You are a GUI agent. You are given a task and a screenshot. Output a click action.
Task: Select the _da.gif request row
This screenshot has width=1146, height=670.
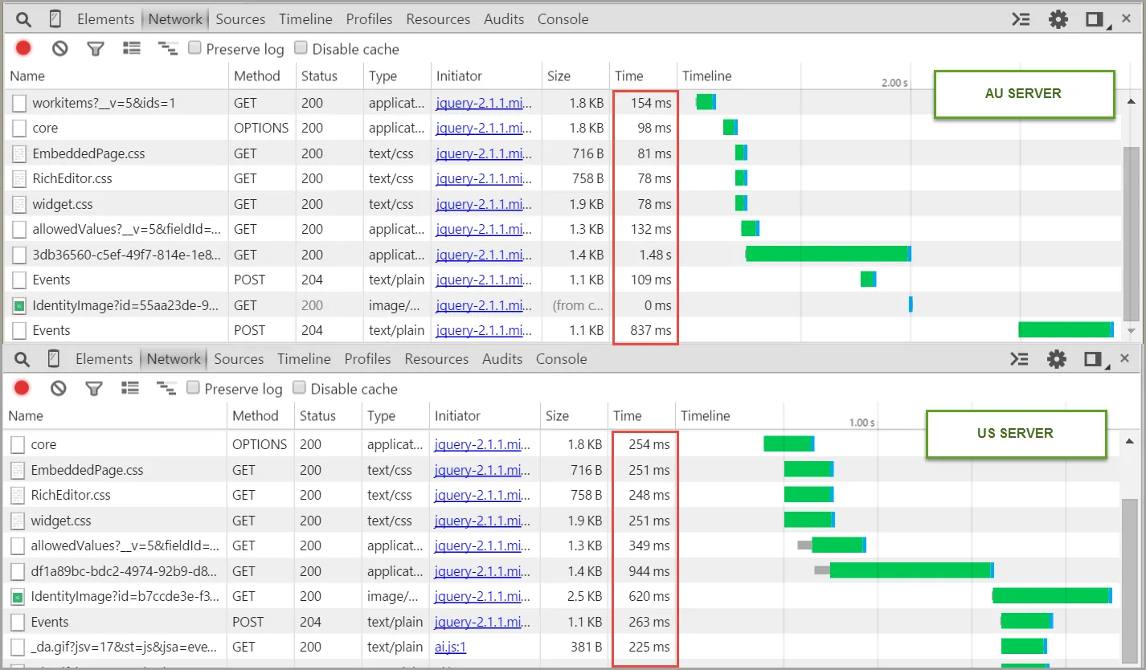562,647
